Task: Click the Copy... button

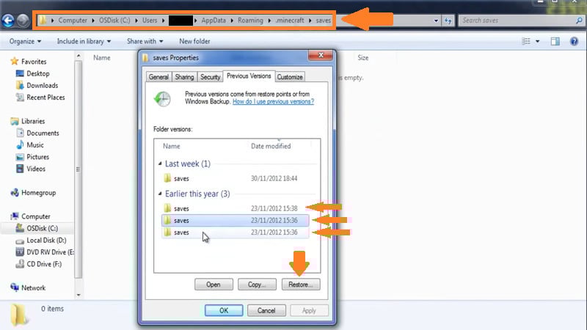Action: point(257,285)
